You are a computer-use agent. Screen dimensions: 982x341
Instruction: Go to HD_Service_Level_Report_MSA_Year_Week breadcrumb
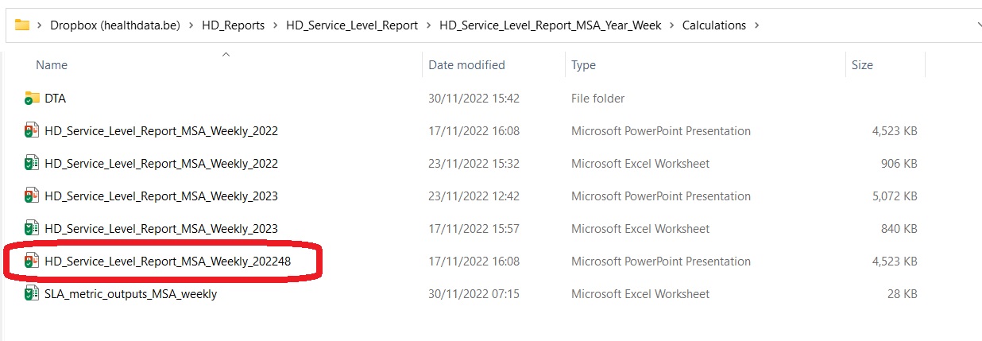tap(550, 25)
